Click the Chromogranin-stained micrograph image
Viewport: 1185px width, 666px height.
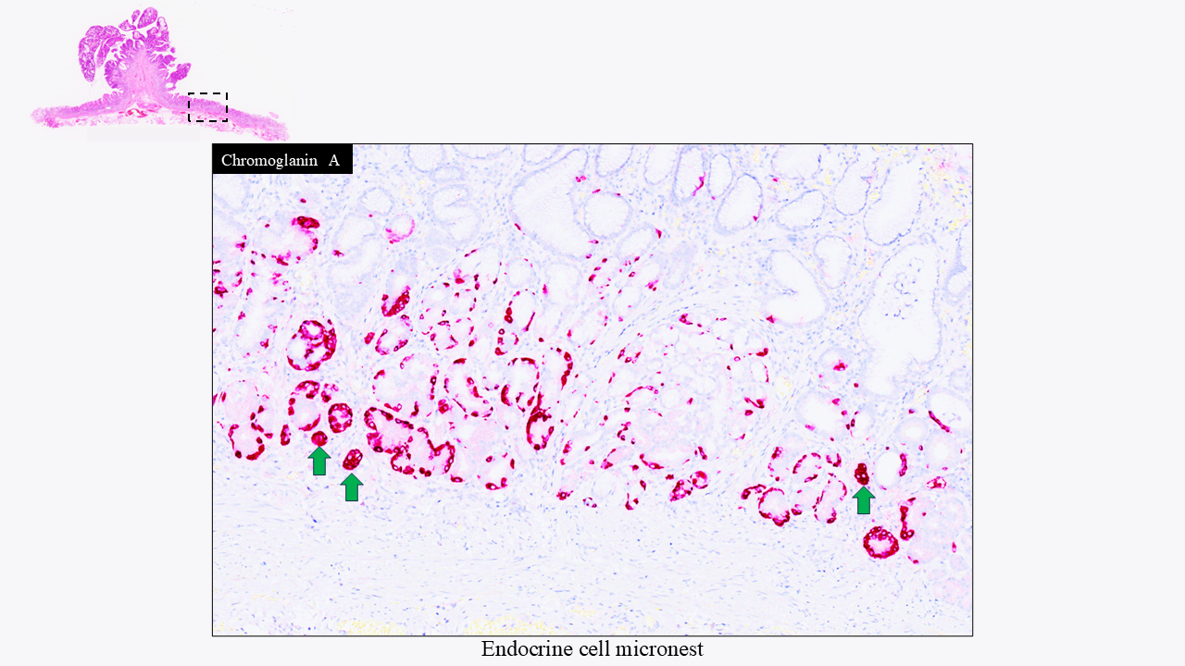click(x=592, y=389)
